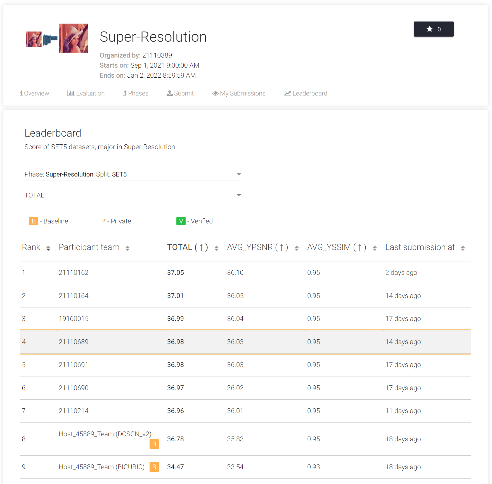
Task: Select the Evaluation bar-chart icon
Action: point(71,93)
